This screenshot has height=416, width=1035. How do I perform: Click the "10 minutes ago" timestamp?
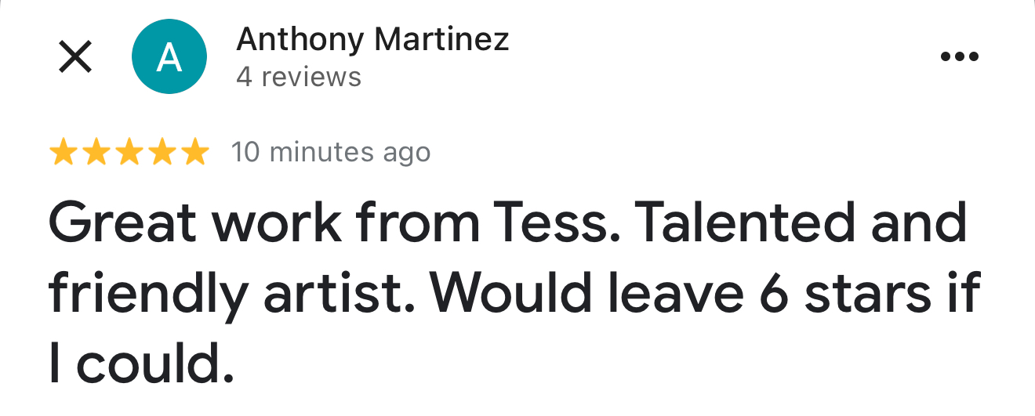pyautogui.click(x=331, y=152)
